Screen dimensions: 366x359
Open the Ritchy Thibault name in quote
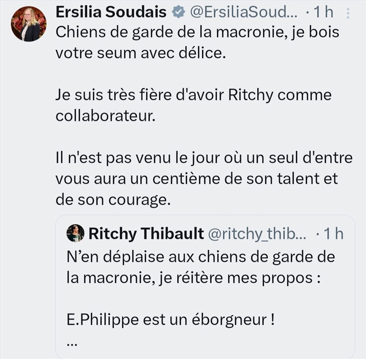(146, 233)
